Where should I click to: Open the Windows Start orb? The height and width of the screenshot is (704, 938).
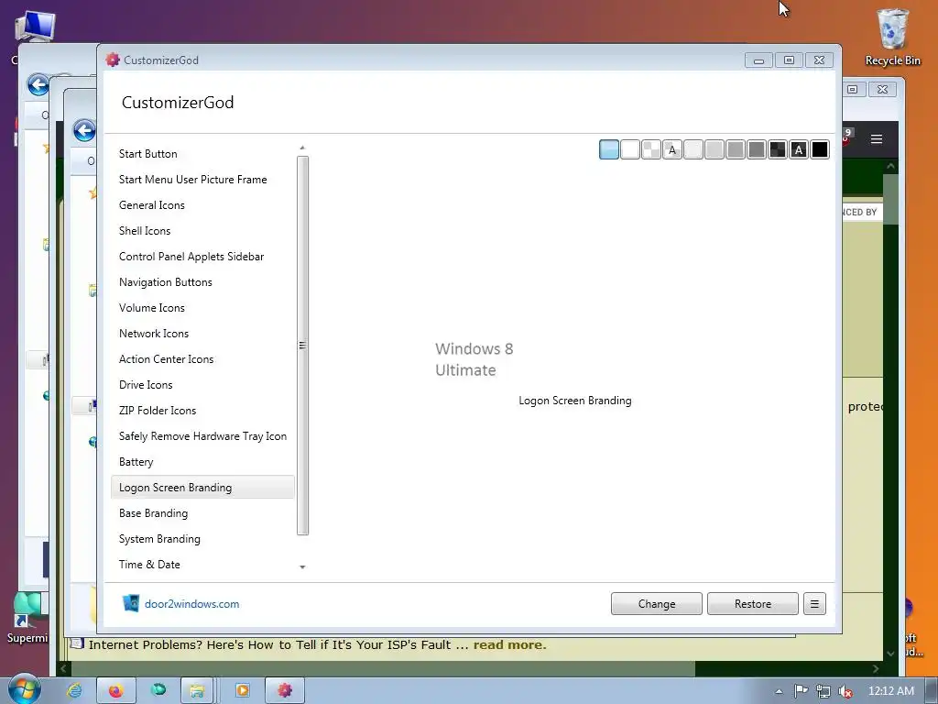23,689
